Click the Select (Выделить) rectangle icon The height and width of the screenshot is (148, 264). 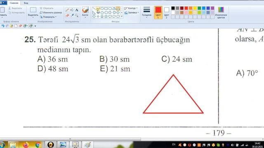coord(33,10)
